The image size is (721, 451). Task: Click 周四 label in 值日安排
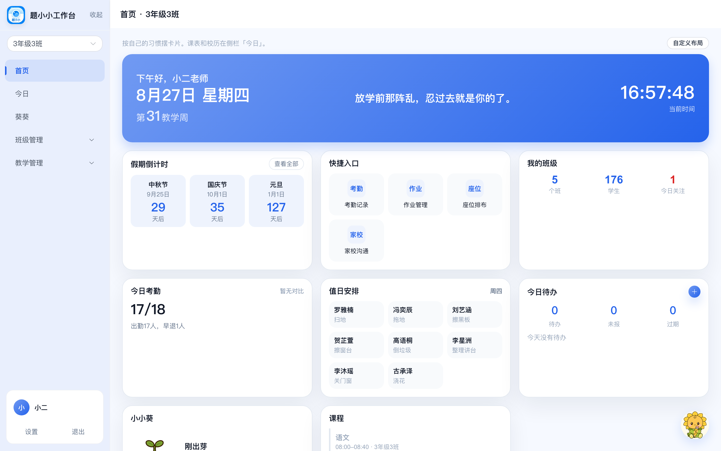click(496, 291)
